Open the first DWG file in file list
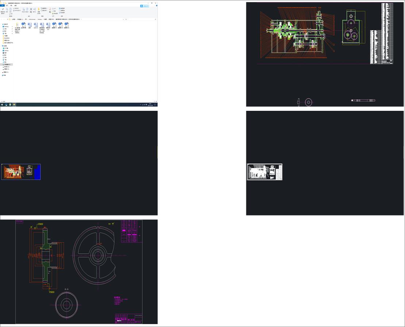The width and height of the screenshot is (405, 327). tap(24, 25)
